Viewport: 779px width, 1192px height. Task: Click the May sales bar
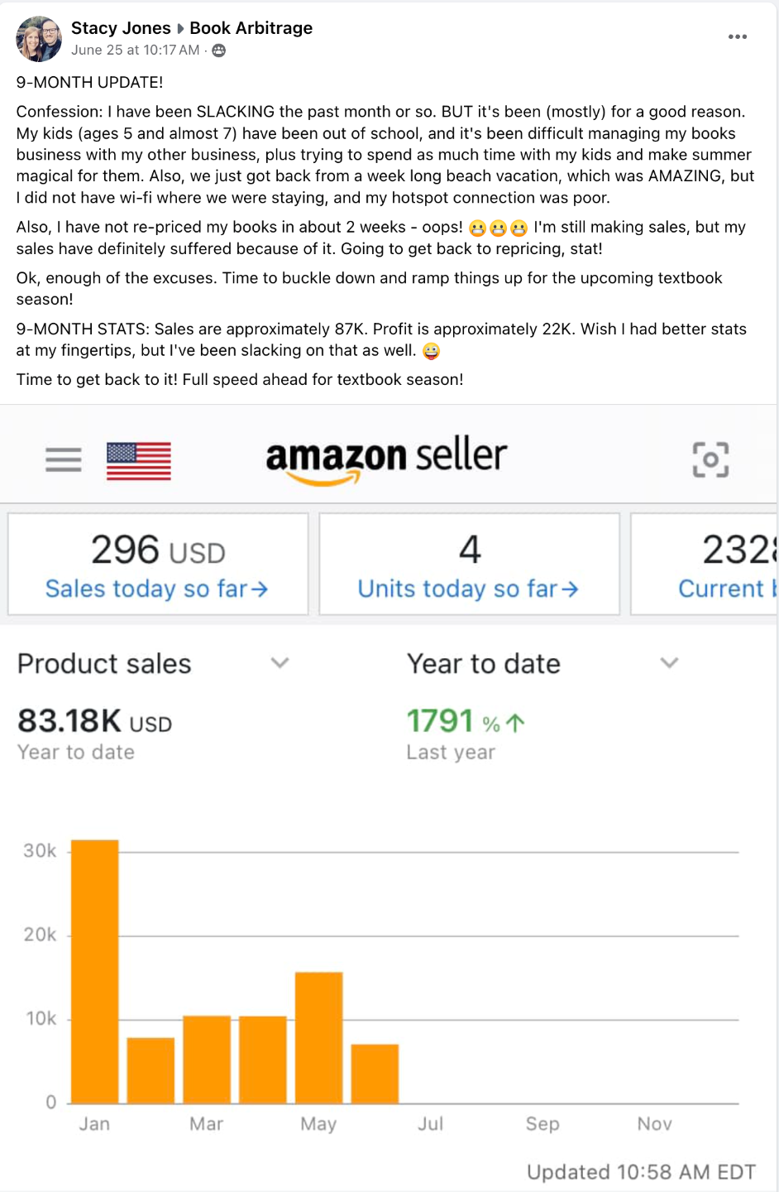pos(318,1037)
